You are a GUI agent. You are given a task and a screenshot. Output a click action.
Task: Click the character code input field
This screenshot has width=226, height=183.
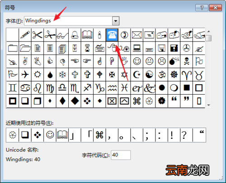121,155
